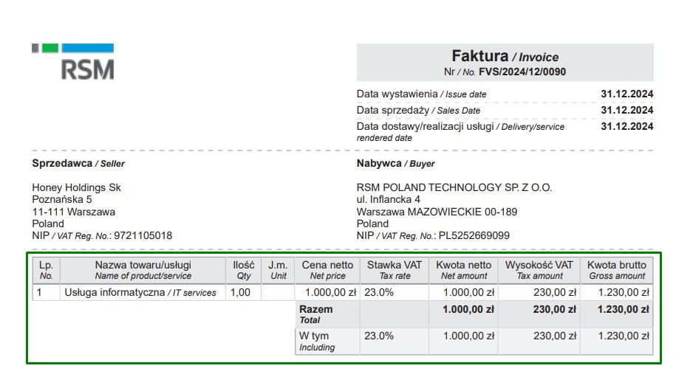Select the Sprzedawca / Seller heading
The height and width of the screenshot is (374, 676).
68,164
